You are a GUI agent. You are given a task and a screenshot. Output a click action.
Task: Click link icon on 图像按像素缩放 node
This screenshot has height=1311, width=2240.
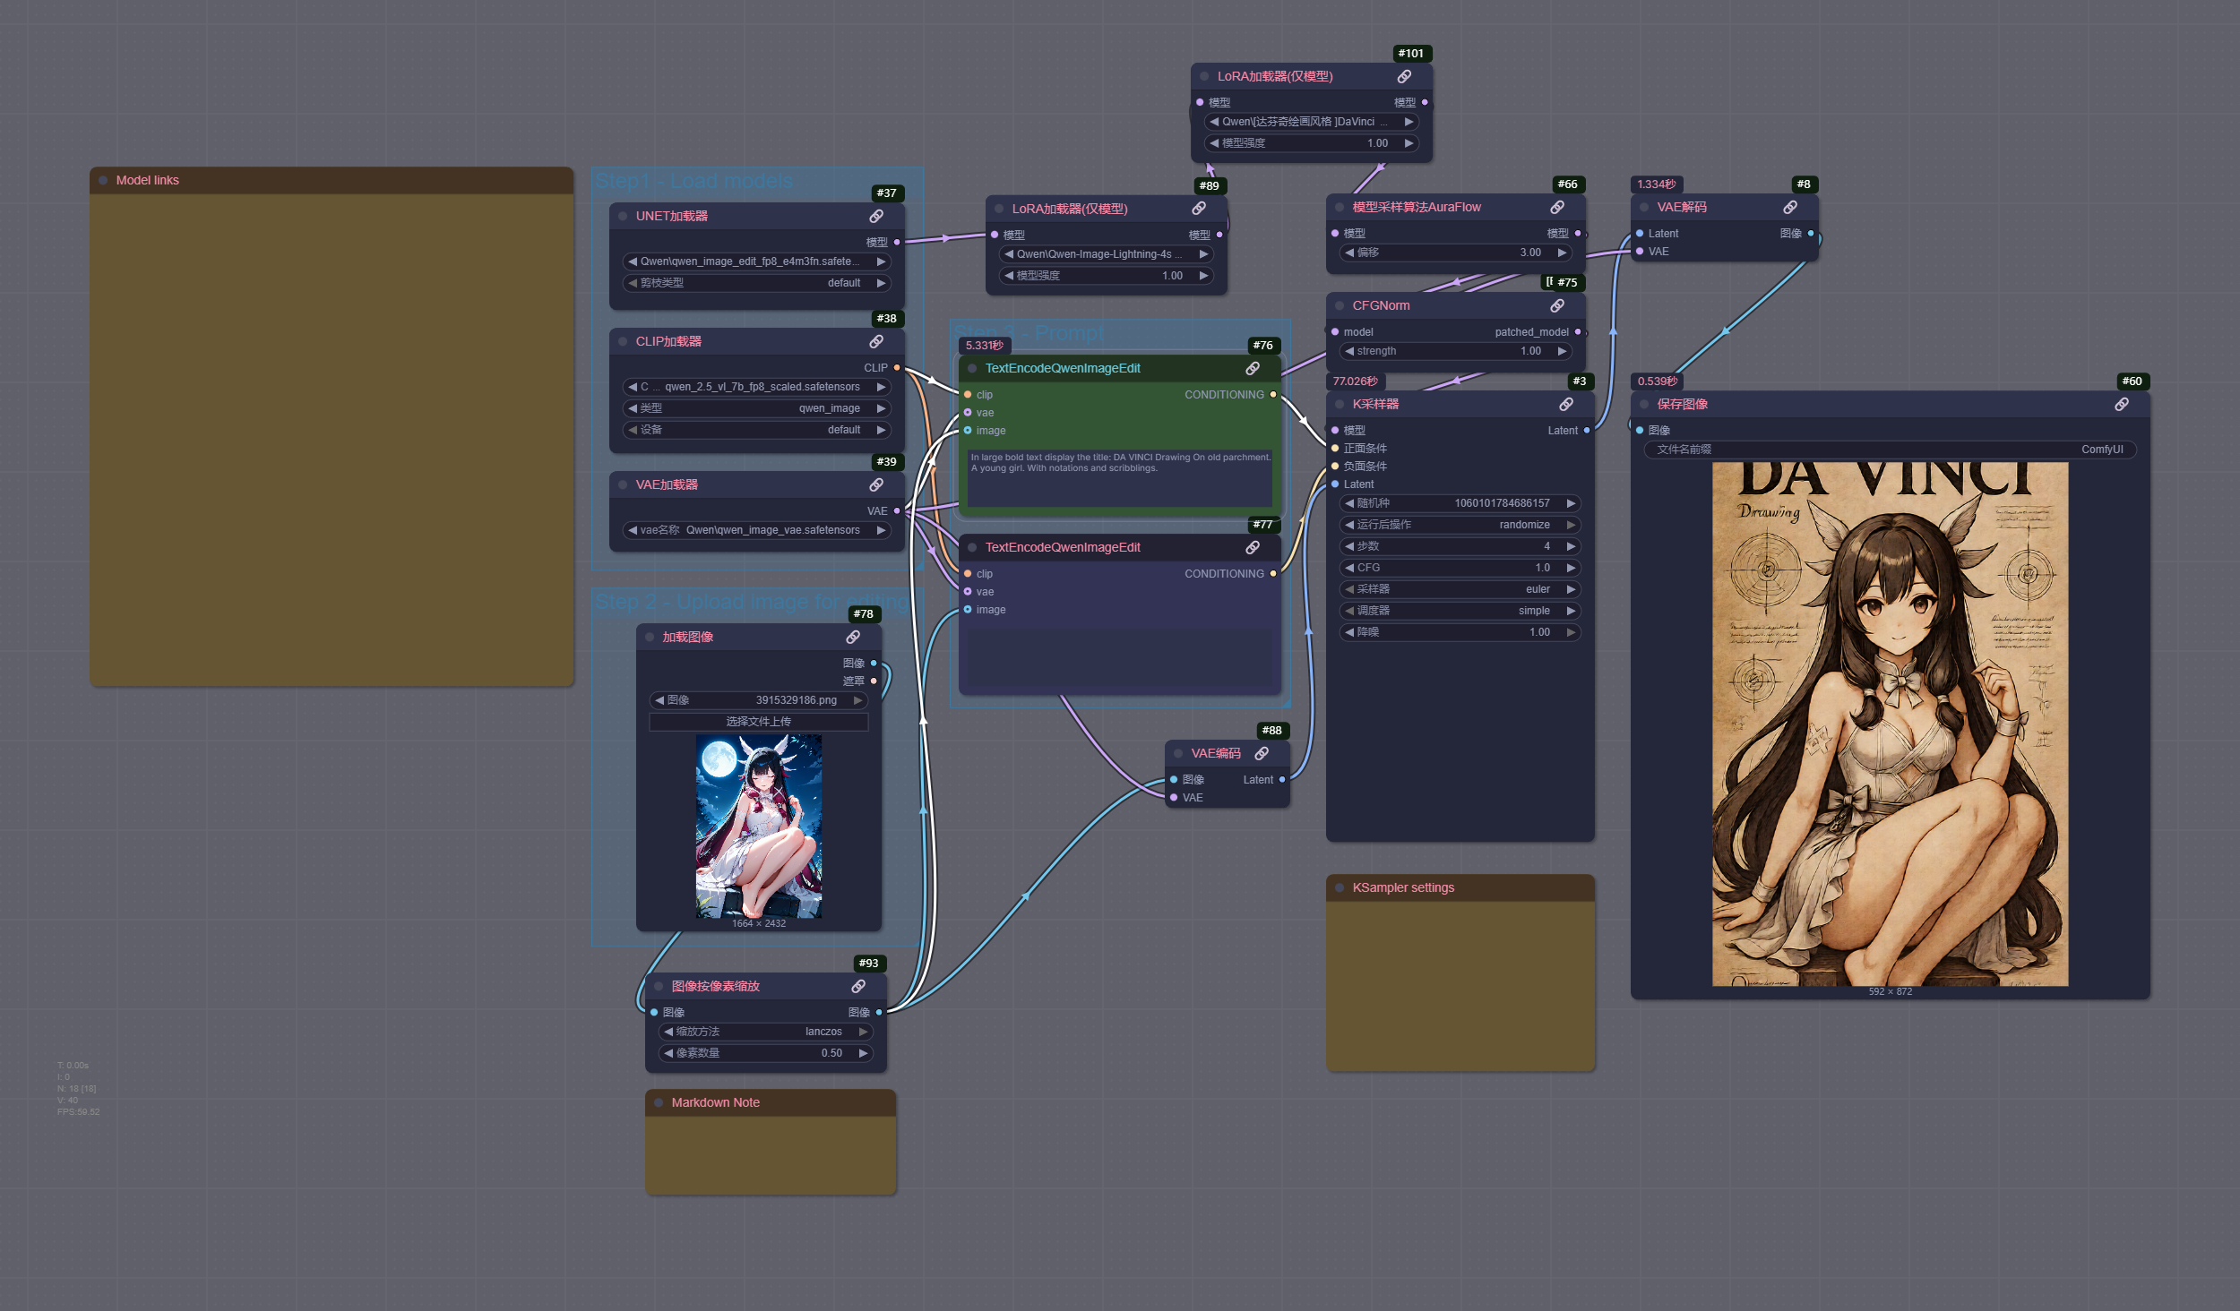[858, 986]
